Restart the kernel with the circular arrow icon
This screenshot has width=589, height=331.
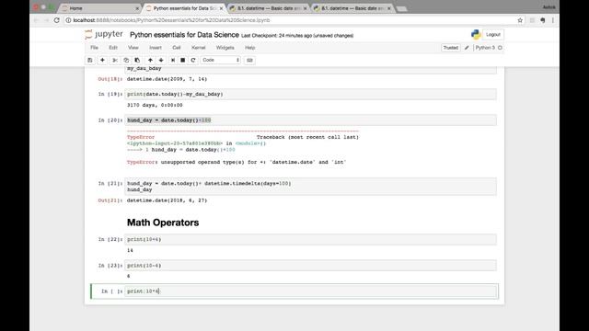(193, 60)
